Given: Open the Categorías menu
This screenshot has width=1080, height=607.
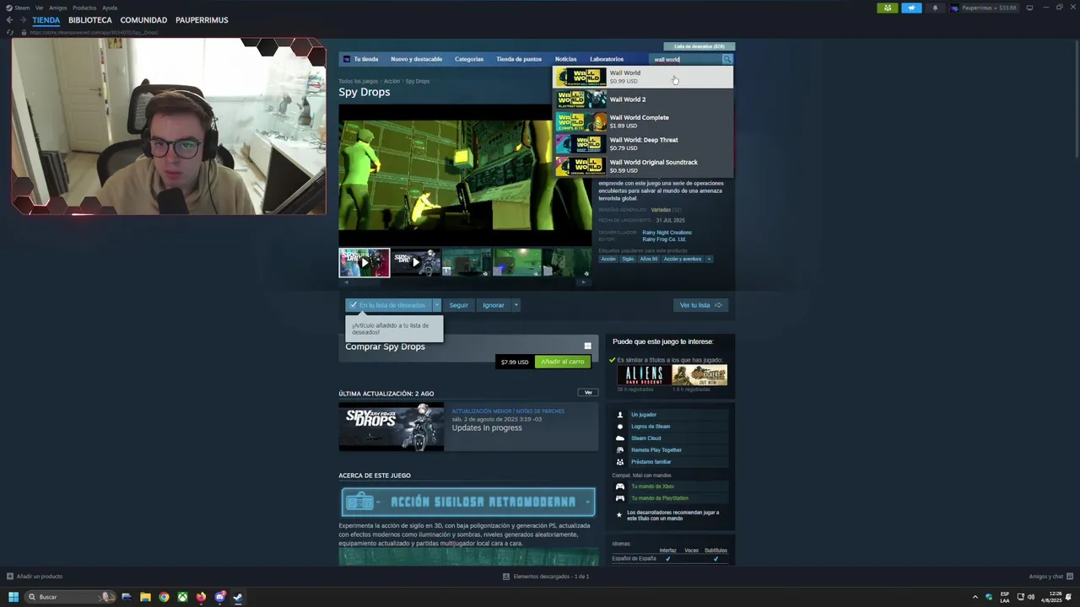Looking at the screenshot, I should click(x=469, y=59).
